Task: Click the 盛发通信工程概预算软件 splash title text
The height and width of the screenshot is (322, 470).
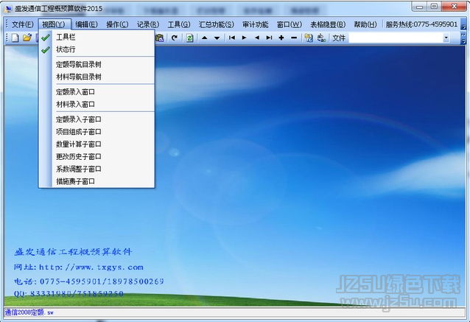Action: 73,252
